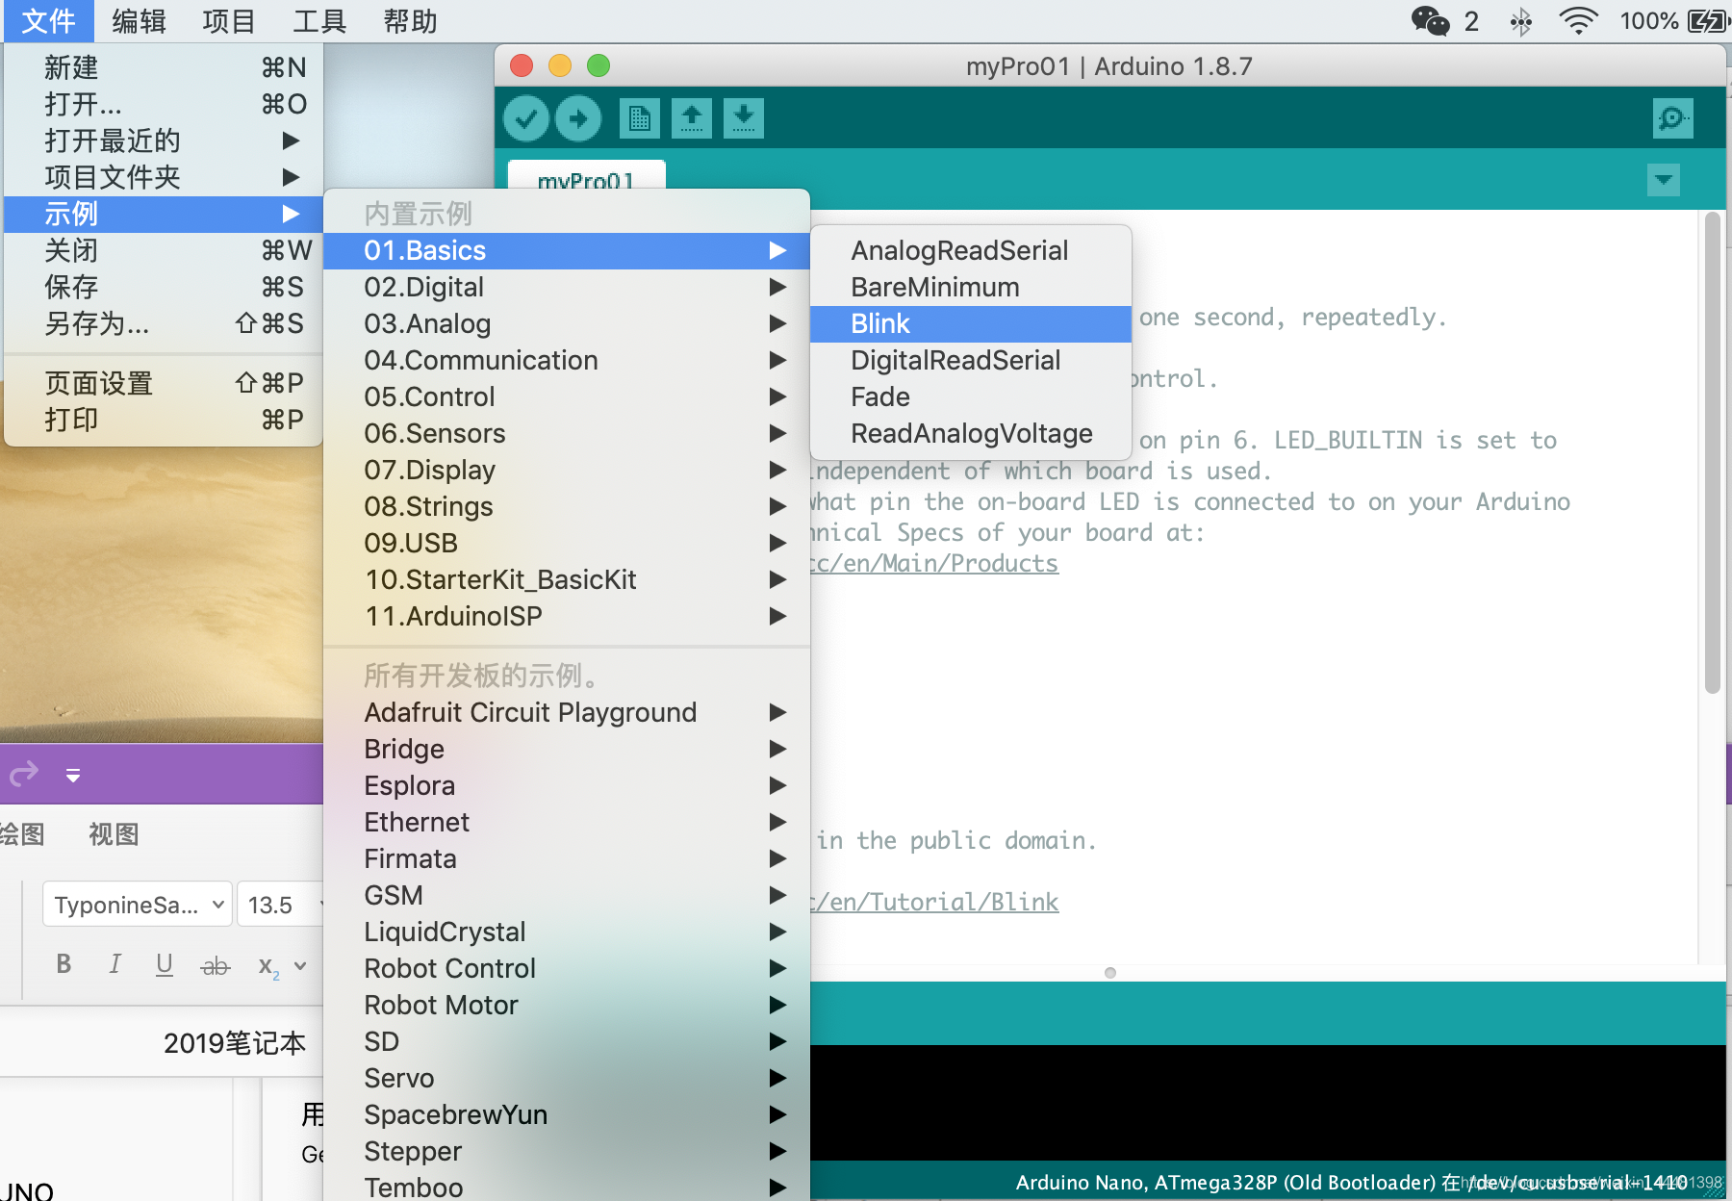Expand the 01.Basics examples submenu
Screen dimensions: 1732x1201
pyautogui.click(x=567, y=250)
